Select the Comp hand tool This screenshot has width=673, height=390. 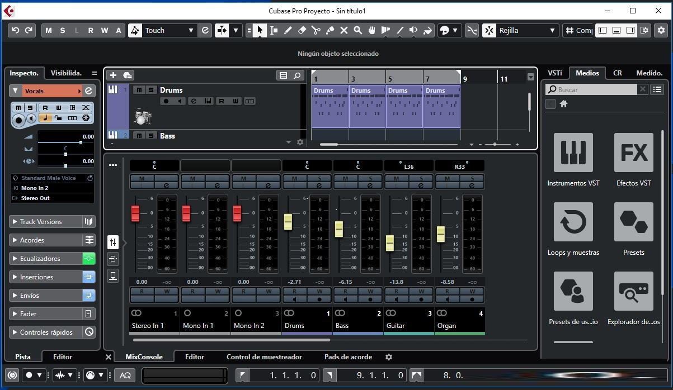pos(371,30)
